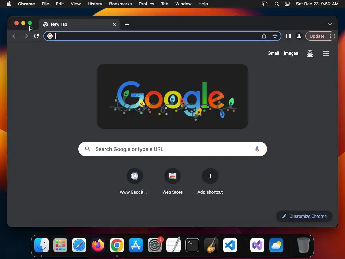Go back using the back arrow
The width and height of the screenshot is (345, 259).
point(15,36)
